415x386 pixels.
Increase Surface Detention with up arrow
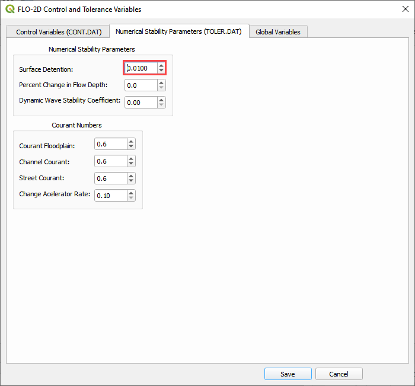[x=161, y=65]
